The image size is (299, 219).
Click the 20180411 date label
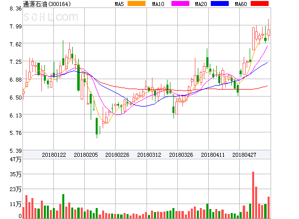[213, 155]
